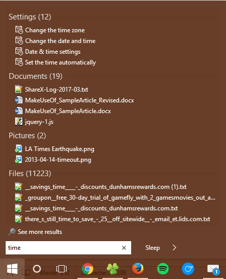Open Task View on taskbar

61,269
